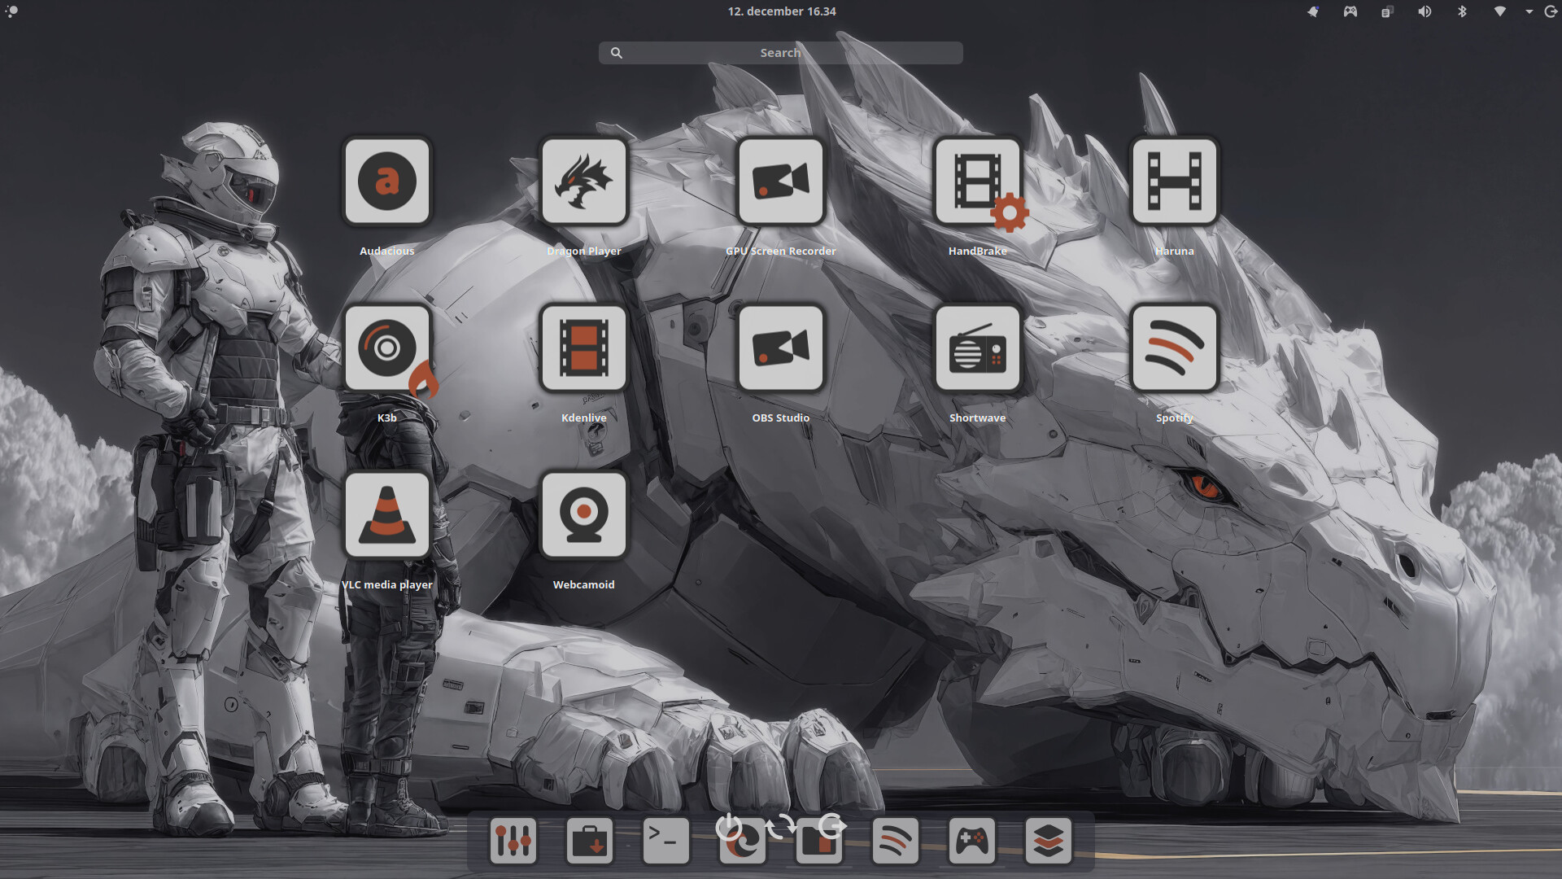Launch Dragon Player
The height and width of the screenshot is (879, 1562).
point(584,181)
